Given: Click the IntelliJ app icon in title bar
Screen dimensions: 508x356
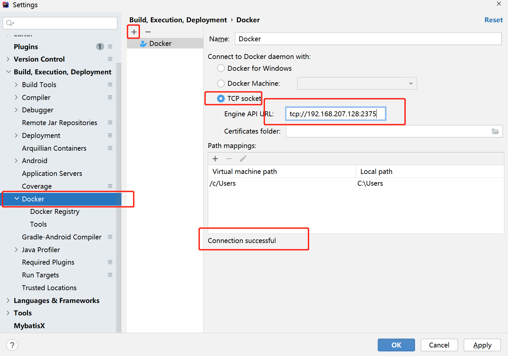Looking at the screenshot, I should pyautogui.click(x=6, y=5).
